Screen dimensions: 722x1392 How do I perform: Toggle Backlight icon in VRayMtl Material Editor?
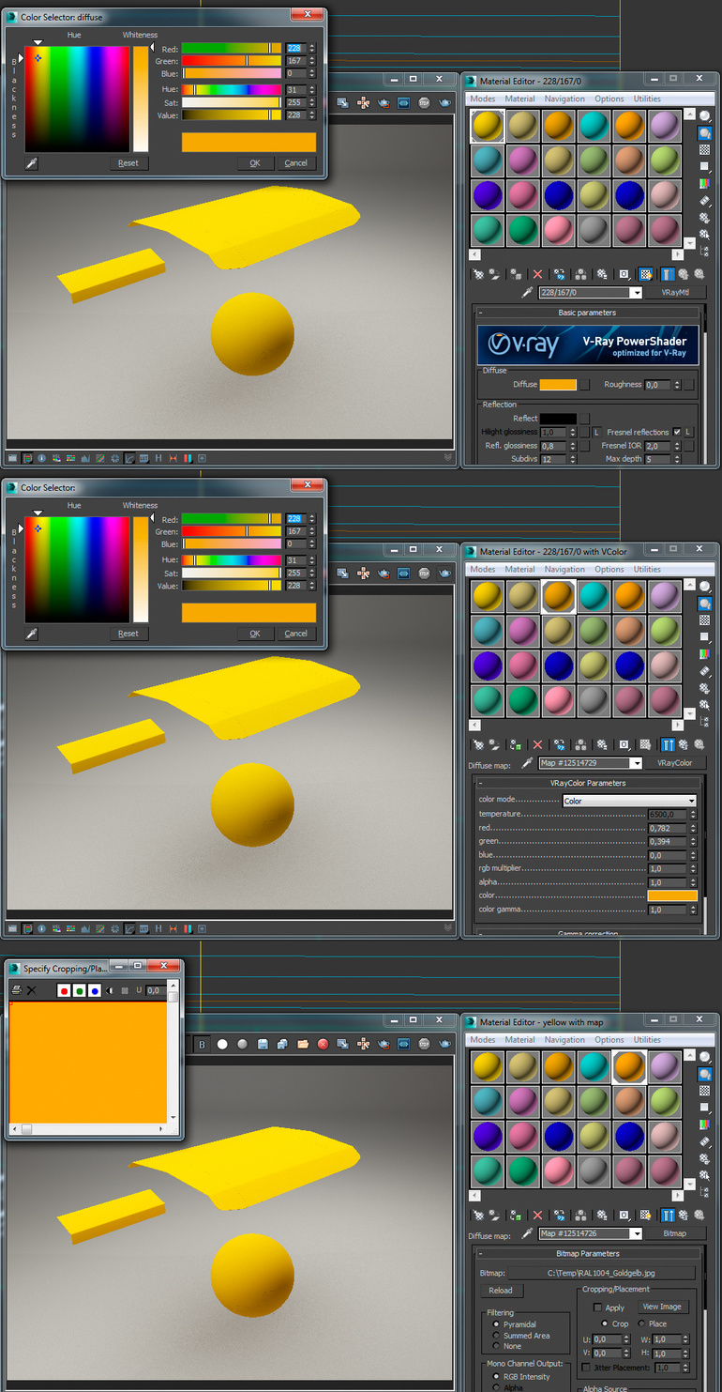(705, 133)
